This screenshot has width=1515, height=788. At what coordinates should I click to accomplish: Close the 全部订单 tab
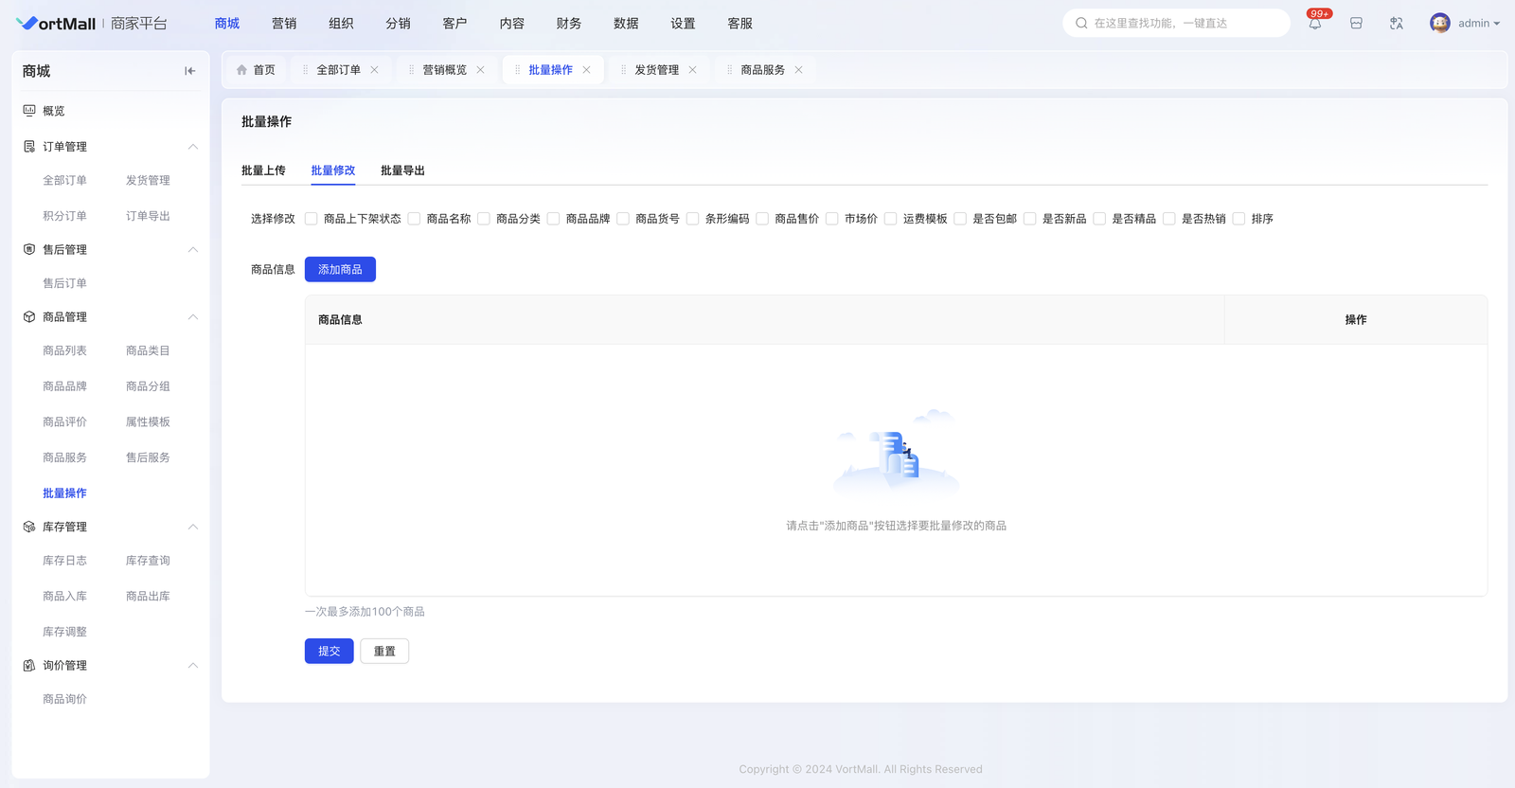(375, 70)
